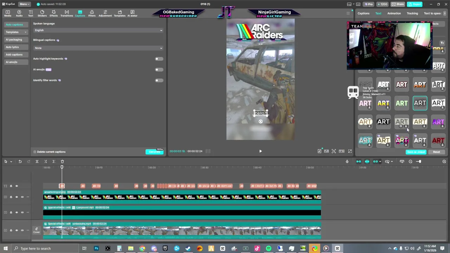Toggle lock on the captions track
Screen dimensions: 450x253
[11, 186]
